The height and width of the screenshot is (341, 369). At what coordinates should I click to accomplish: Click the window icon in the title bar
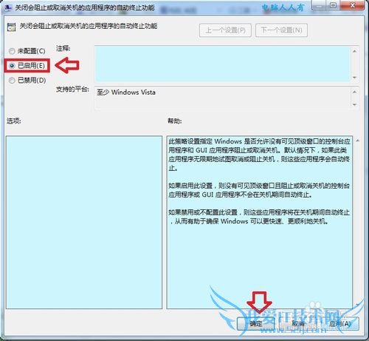pyautogui.click(x=8, y=7)
